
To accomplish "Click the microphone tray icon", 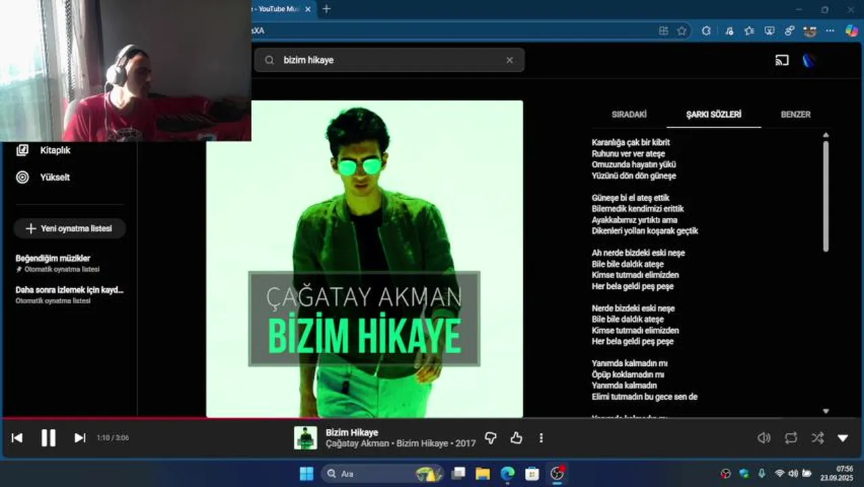I will click(x=762, y=473).
